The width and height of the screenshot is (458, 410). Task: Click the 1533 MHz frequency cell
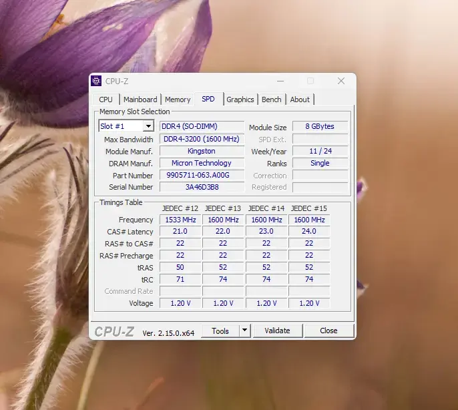point(180,220)
